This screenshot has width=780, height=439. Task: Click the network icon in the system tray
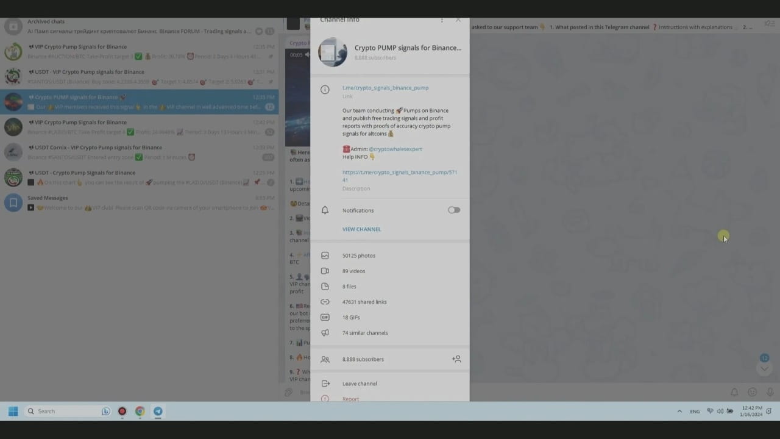(x=710, y=411)
